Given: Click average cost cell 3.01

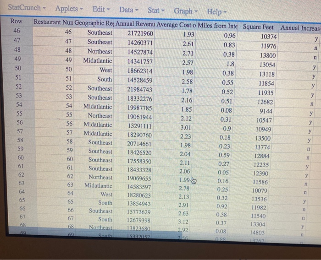Looking at the screenshot, I should [x=185, y=128].
